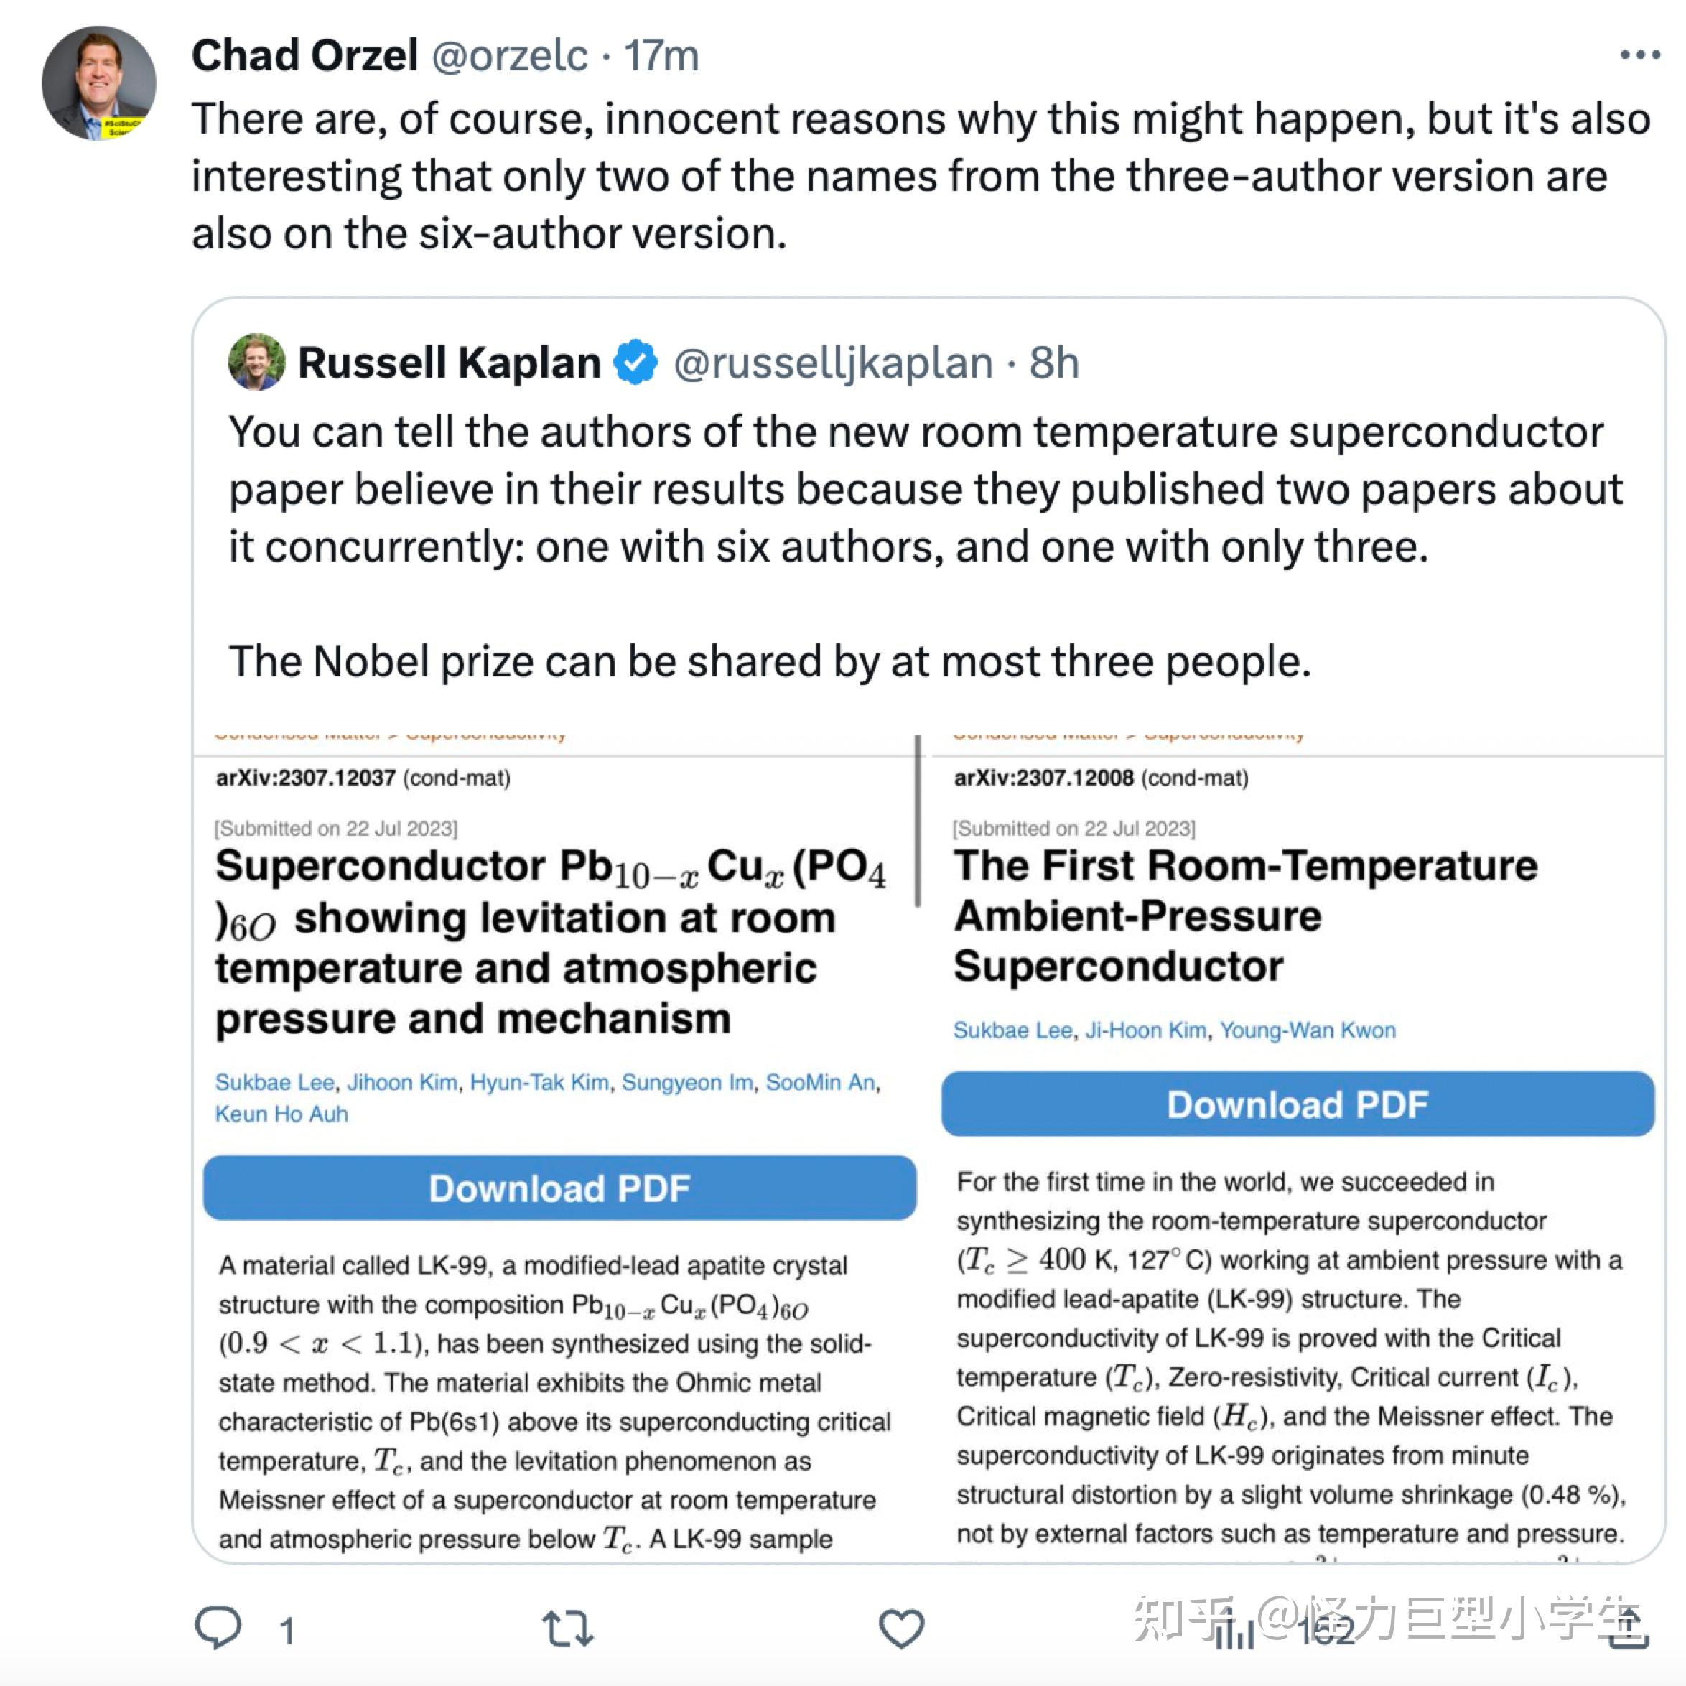The width and height of the screenshot is (1686, 1686).
Task: Download PDF of Room-Temperature Superconductor paper
Action: pos(1298,1104)
